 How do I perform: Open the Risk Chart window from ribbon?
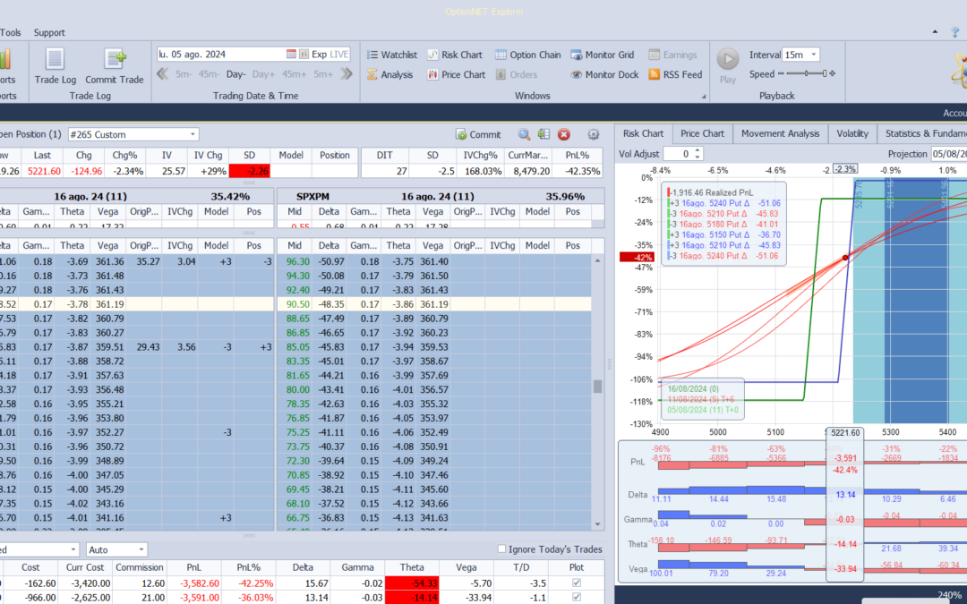point(455,55)
